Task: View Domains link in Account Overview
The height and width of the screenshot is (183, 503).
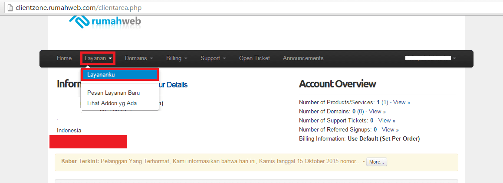Action: (x=377, y=111)
